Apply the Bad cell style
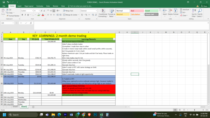This screenshot has height=118, width=210. point(137,11)
